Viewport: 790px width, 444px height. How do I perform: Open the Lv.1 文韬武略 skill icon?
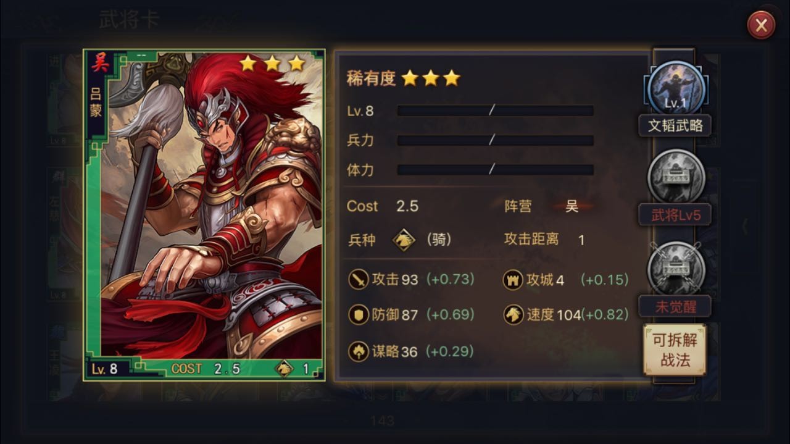coord(676,90)
